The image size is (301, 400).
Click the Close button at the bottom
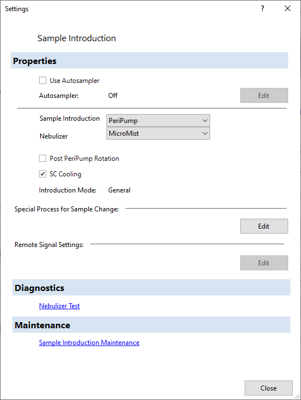[269, 388]
